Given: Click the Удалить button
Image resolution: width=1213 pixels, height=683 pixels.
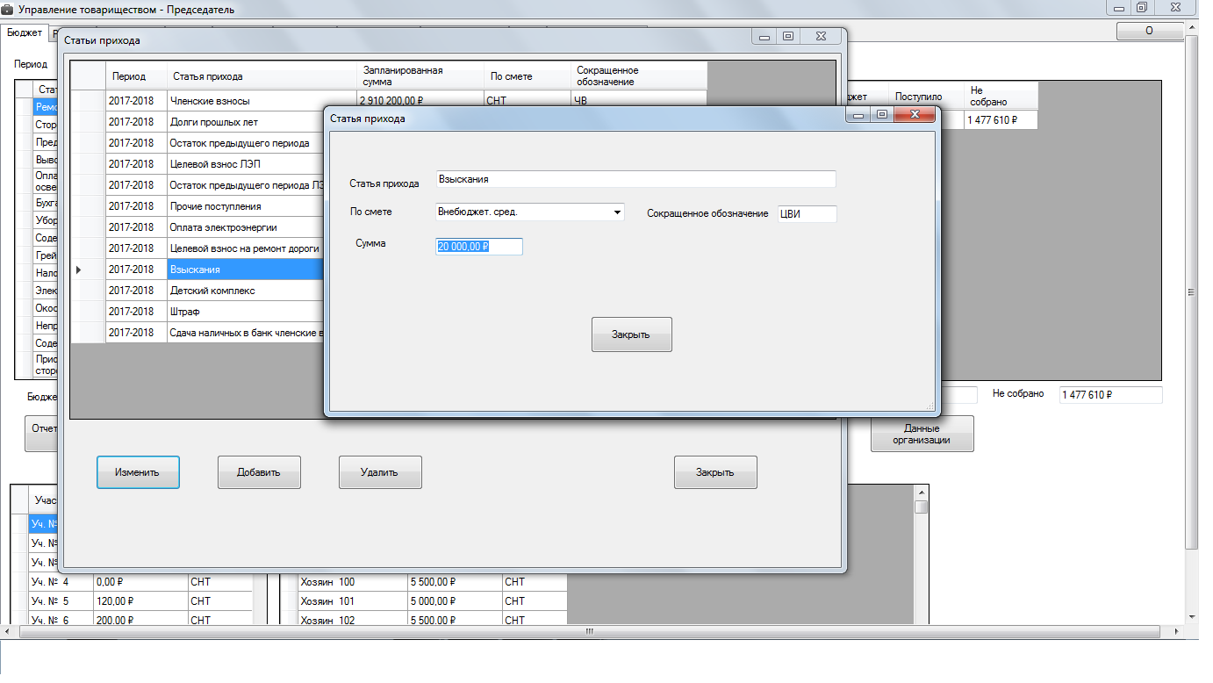Looking at the screenshot, I should [x=380, y=472].
